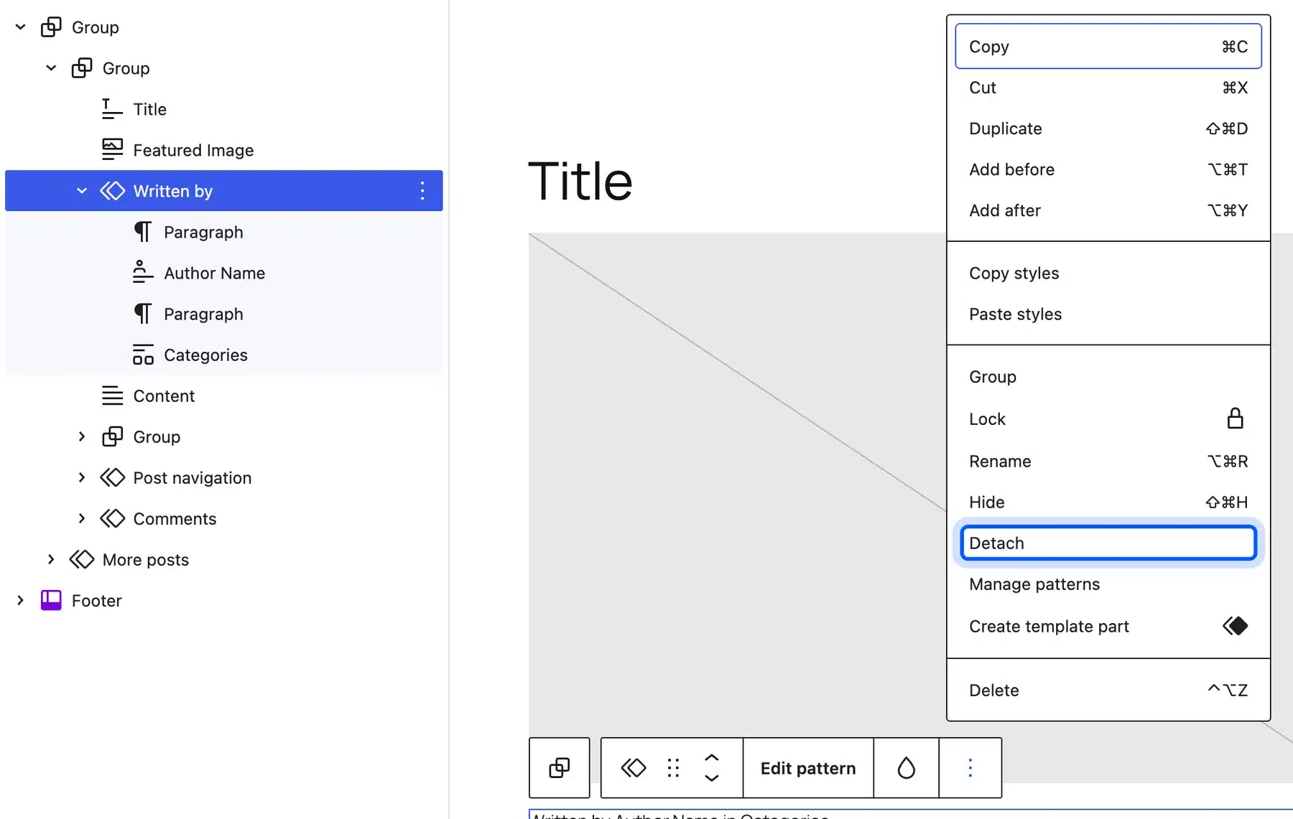Select Copy styles menu option
The height and width of the screenshot is (819, 1293).
pos(1108,273)
